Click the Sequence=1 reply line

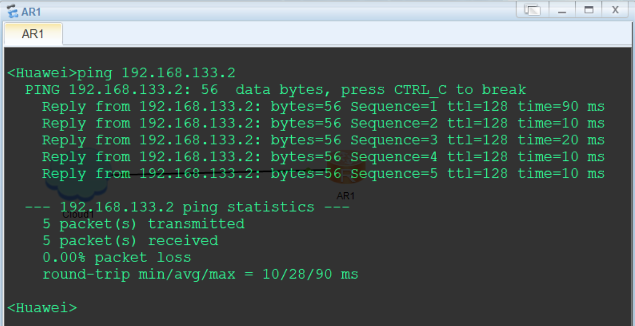(x=323, y=107)
